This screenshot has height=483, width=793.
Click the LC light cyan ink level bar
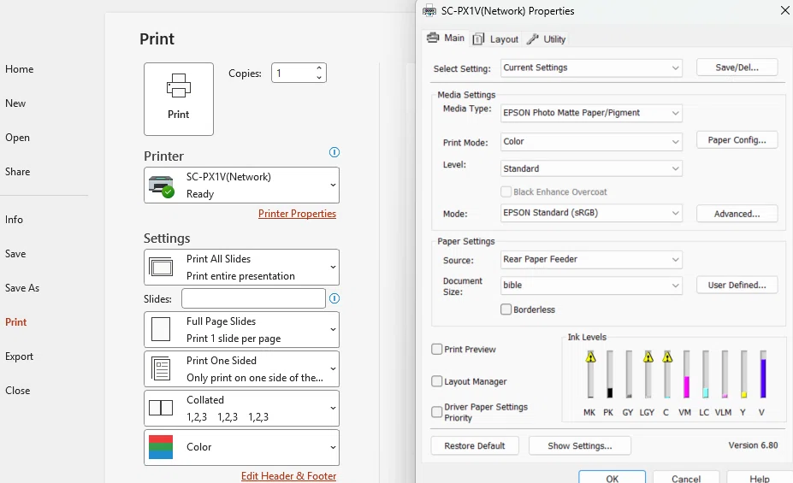[x=706, y=374]
